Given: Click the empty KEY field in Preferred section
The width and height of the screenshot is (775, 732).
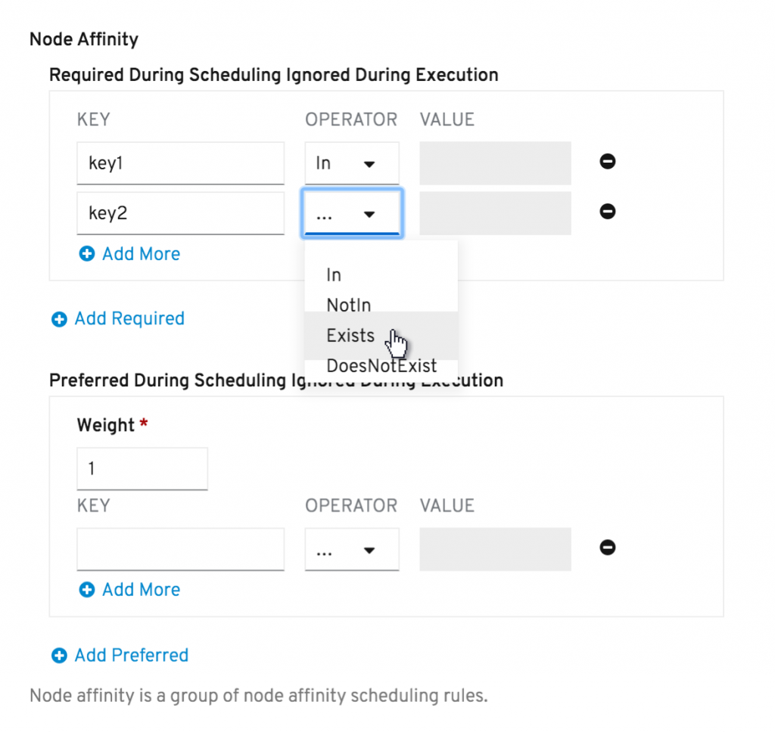Looking at the screenshot, I should (180, 548).
